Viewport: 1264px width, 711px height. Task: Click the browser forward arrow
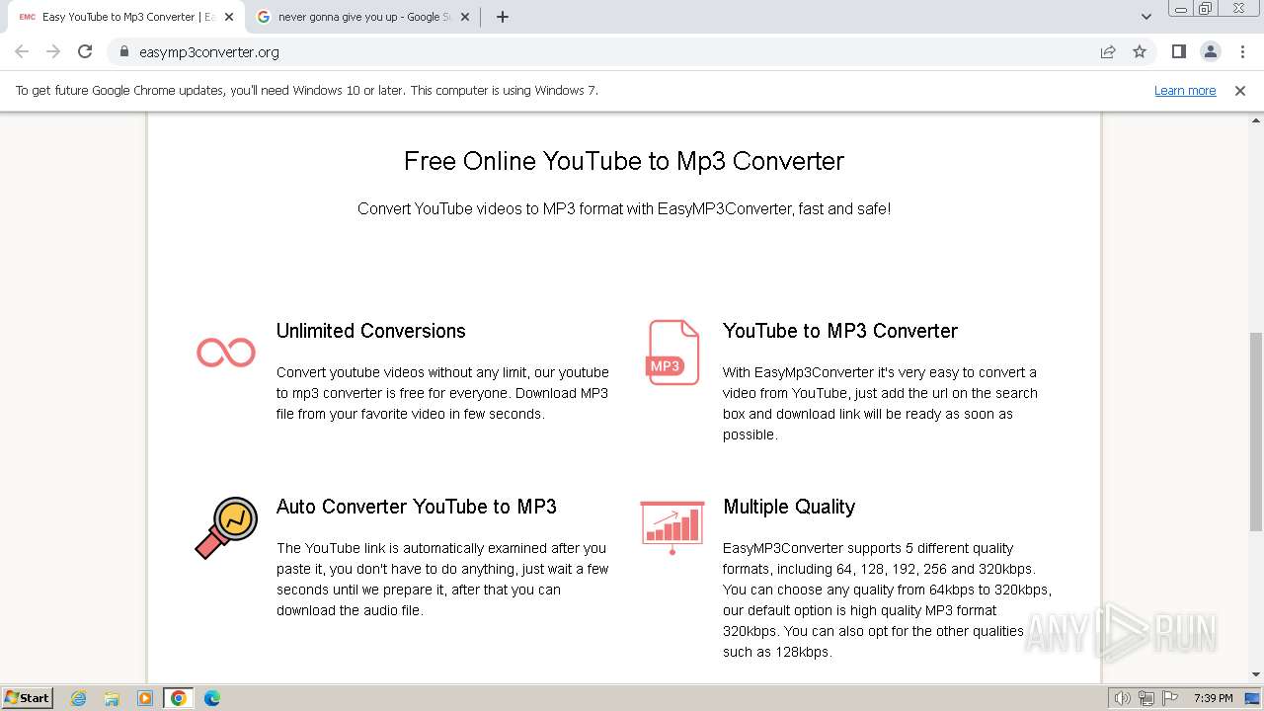pyautogui.click(x=53, y=51)
